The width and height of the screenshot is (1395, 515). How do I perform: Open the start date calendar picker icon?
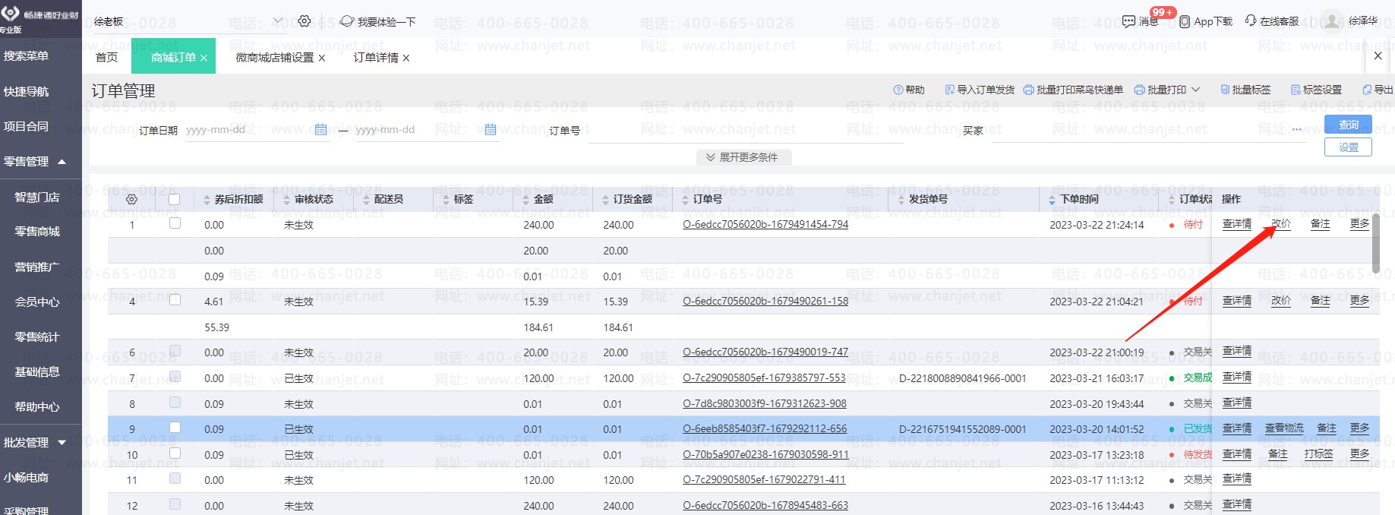tap(320, 130)
